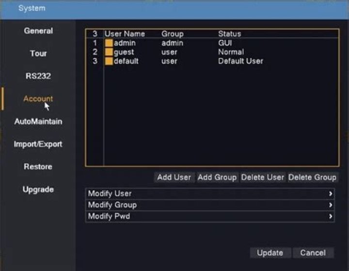Click the orange icon beside default user
Screen dimensions: 349x271
pyautogui.click(x=109, y=62)
